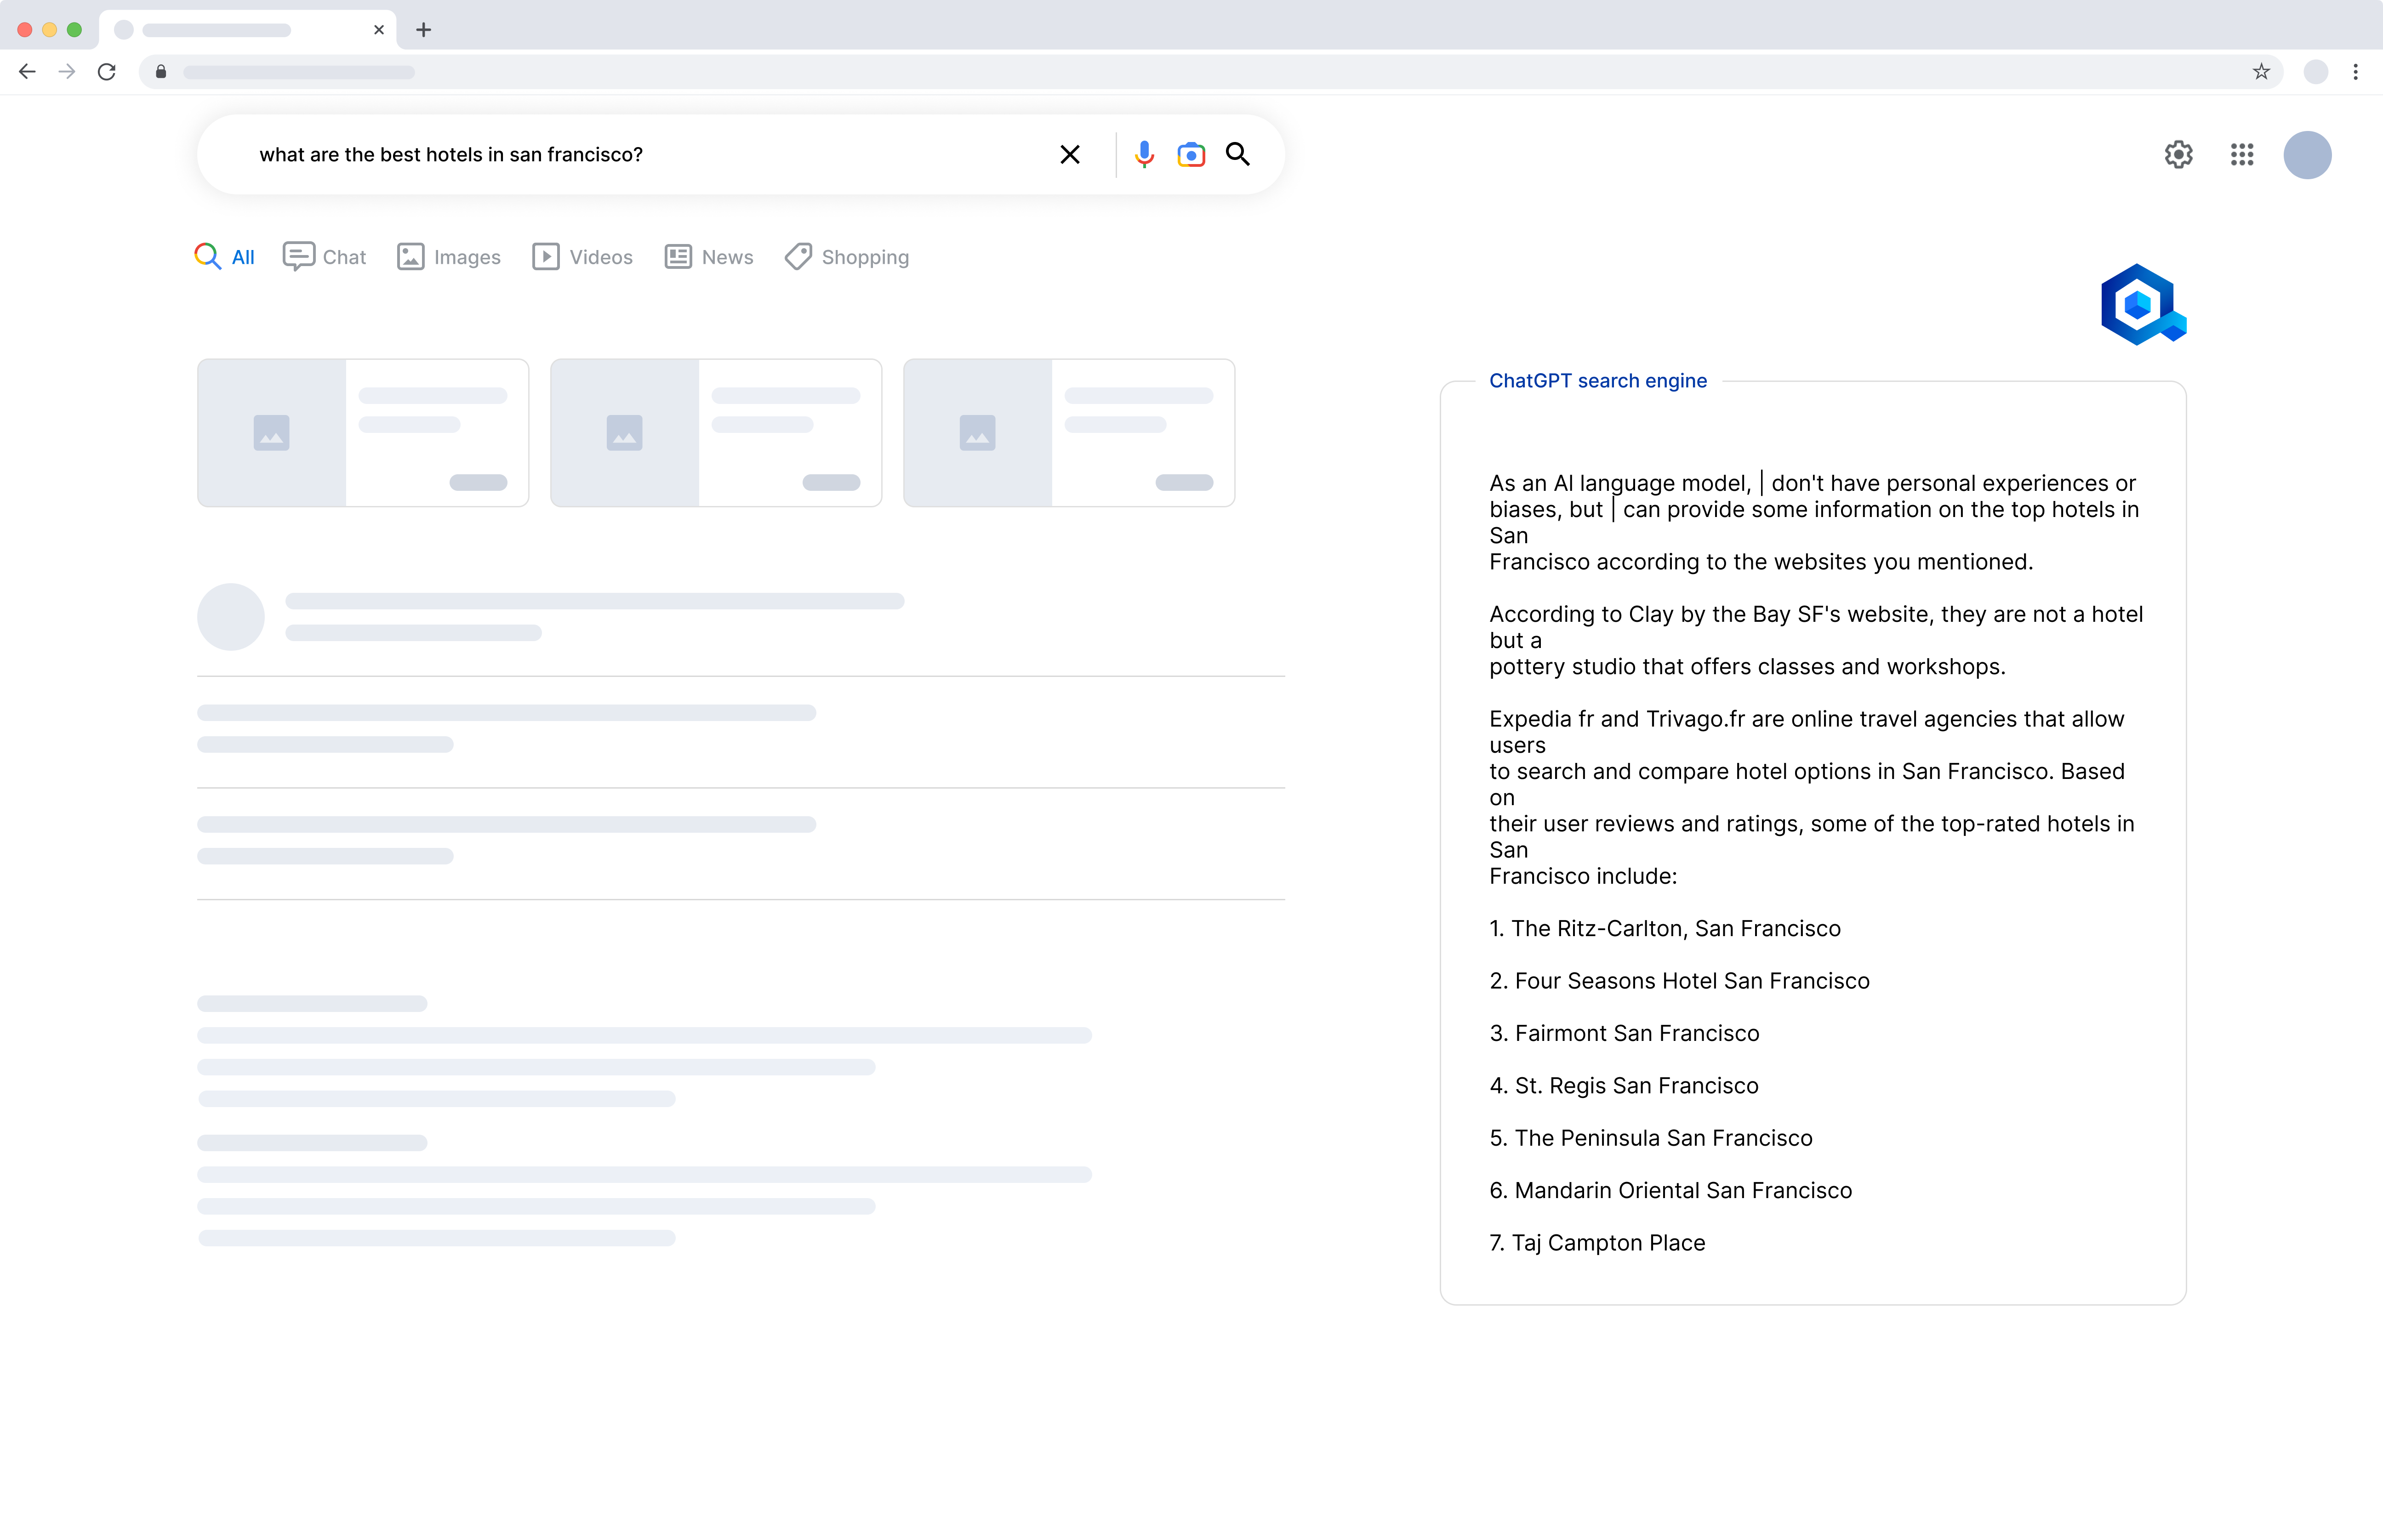The width and height of the screenshot is (2383, 1540).
Task: Click "7. Taj Campton Place" entry
Action: (1598, 1243)
